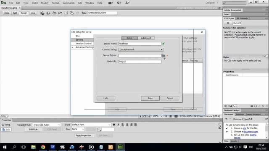269x151 pixels.
Task: Align text center in Properties panel
Action: click(127, 125)
